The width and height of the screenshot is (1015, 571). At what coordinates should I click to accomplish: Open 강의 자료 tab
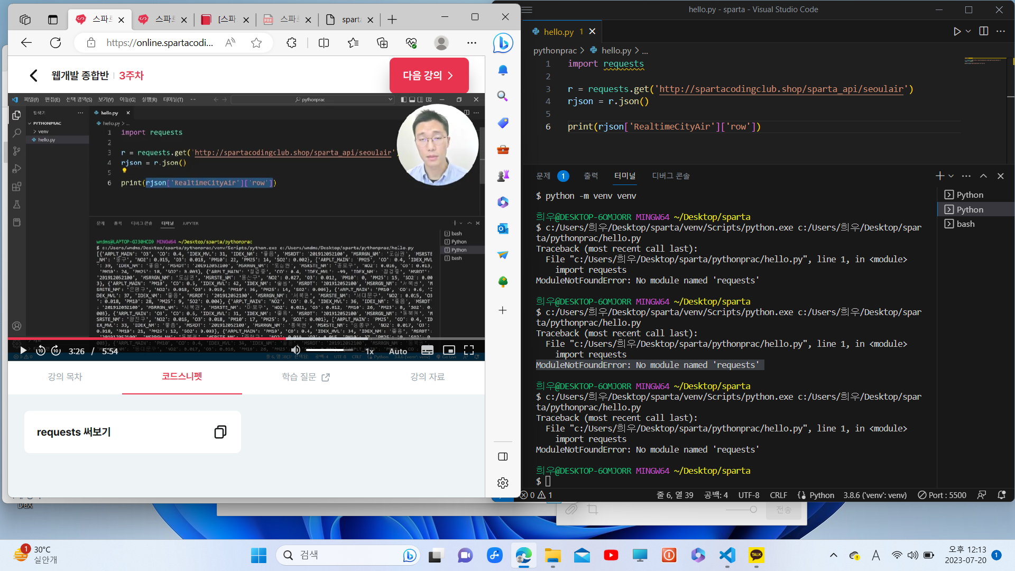tap(427, 377)
